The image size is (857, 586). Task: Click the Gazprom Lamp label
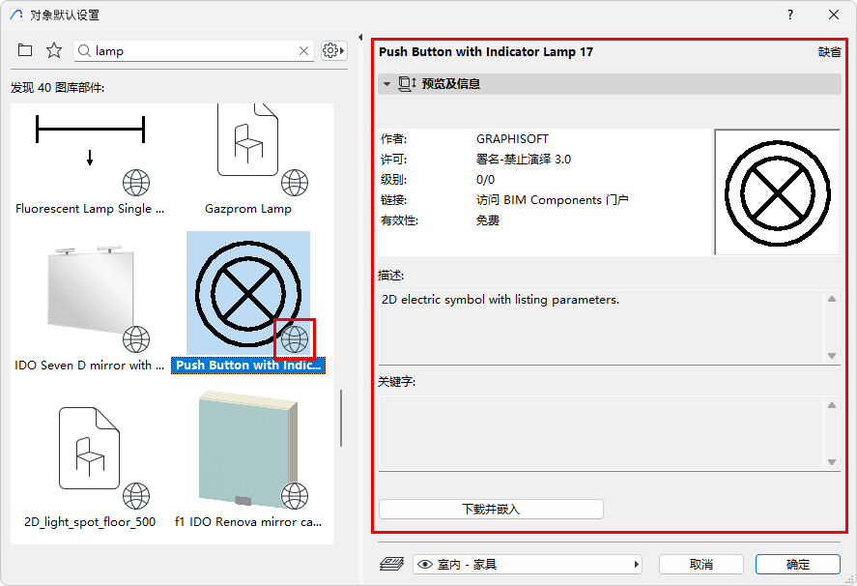coord(248,209)
